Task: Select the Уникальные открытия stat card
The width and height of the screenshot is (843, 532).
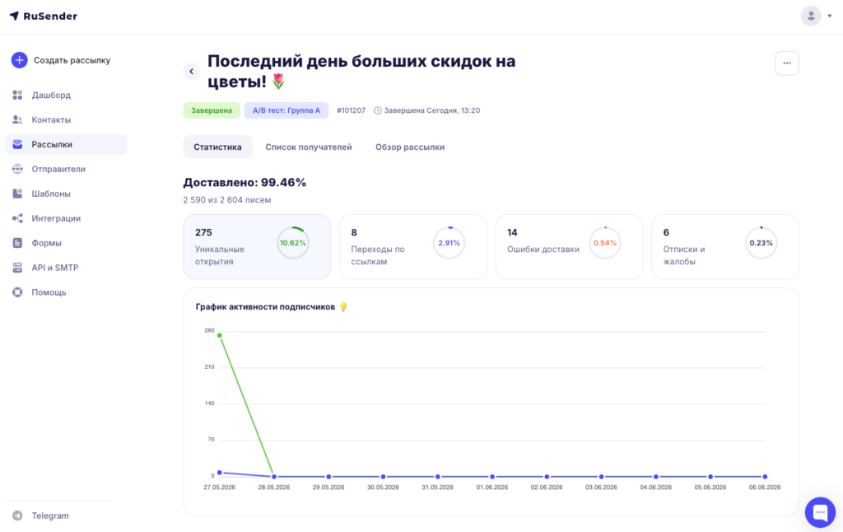Action: click(257, 247)
